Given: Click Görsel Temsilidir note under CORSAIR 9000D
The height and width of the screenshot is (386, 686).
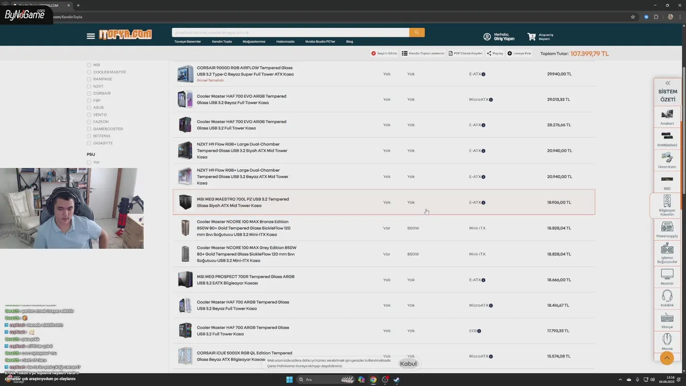Looking at the screenshot, I should (210, 80).
